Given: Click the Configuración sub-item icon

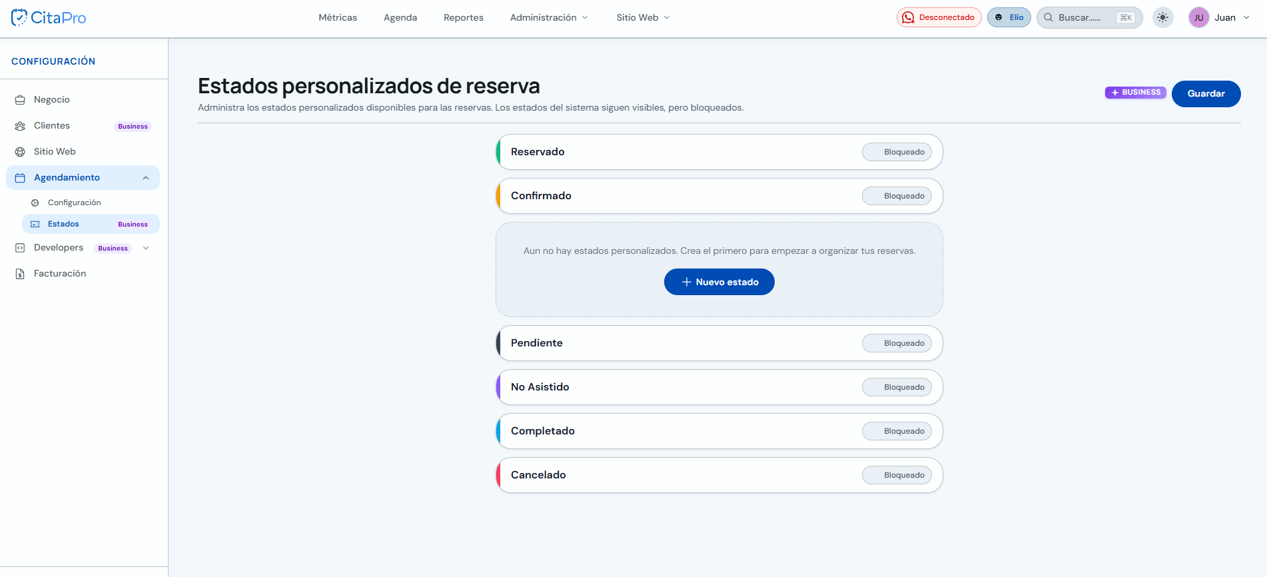Looking at the screenshot, I should point(35,203).
